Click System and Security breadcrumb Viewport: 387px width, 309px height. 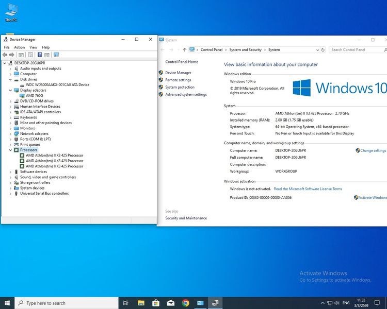[x=245, y=50]
